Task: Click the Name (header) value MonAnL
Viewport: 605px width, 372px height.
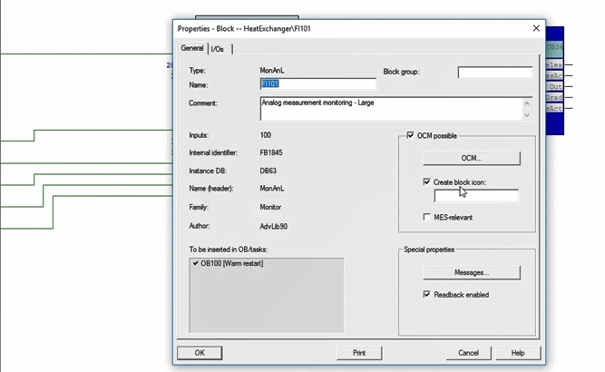Action: tap(271, 189)
